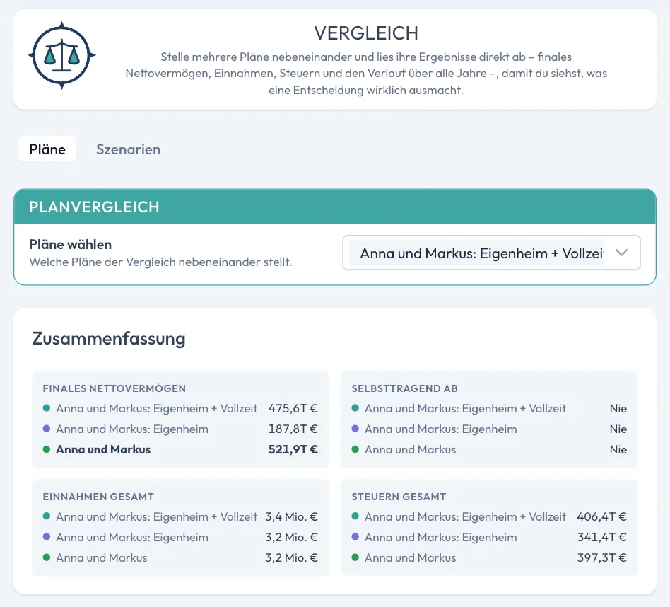The height and width of the screenshot is (607, 670).
Task: Click 'Anna und Markus' row in Selbsttragend ab
Action: pyautogui.click(x=410, y=449)
